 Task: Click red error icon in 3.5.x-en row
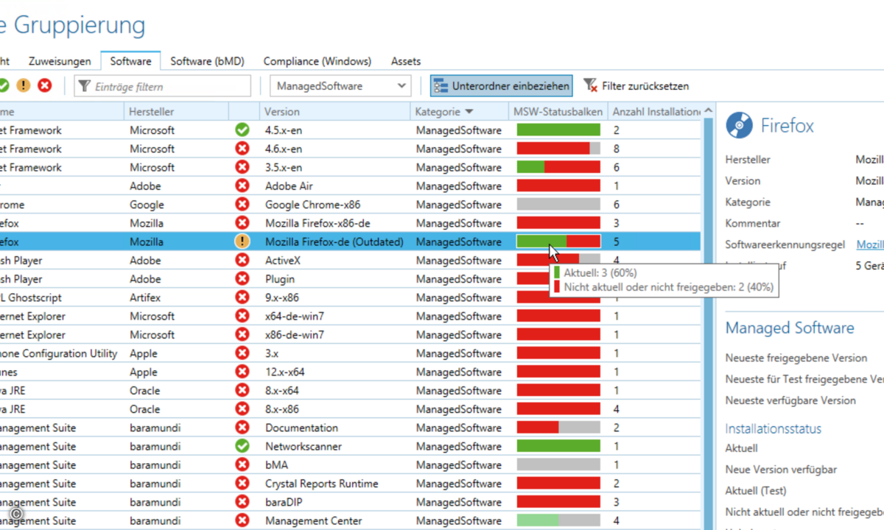pyautogui.click(x=242, y=167)
